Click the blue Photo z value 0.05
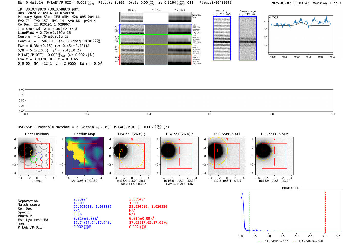359x245 pixels. click(x=78, y=214)
